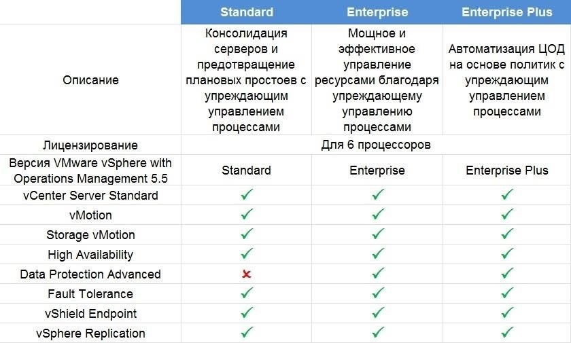Click the "Для 6 процессоров" cell
Screen dimensions: 571x343
tap(376, 145)
